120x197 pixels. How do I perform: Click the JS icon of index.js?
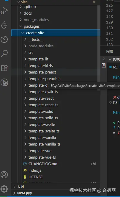[x=25, y=170]
